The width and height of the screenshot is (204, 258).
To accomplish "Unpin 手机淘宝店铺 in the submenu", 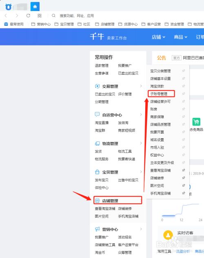I will 184,193.
